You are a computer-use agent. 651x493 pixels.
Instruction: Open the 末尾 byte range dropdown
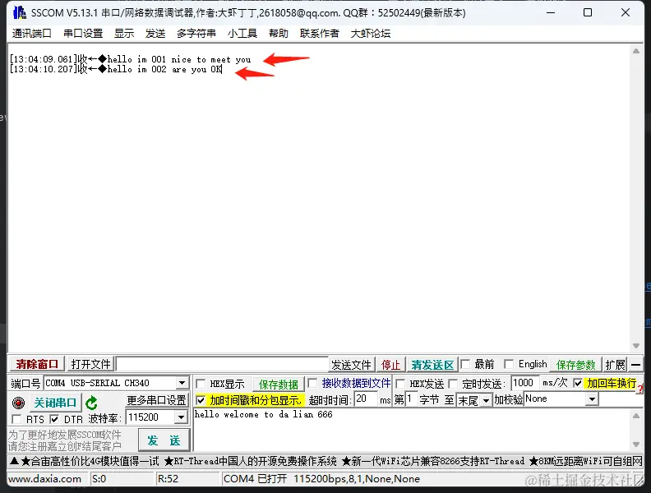click(486, 400)
